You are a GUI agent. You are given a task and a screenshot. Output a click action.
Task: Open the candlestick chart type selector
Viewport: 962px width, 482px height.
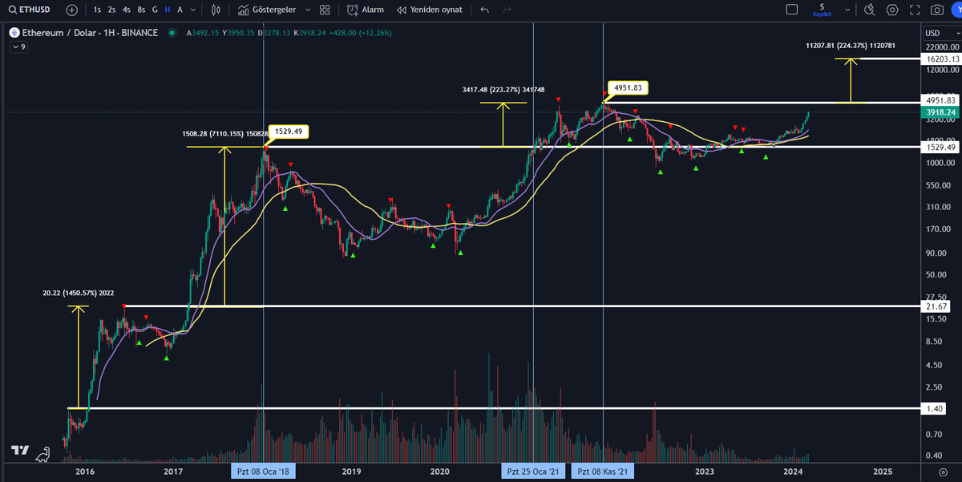click(x=216, y=10)
